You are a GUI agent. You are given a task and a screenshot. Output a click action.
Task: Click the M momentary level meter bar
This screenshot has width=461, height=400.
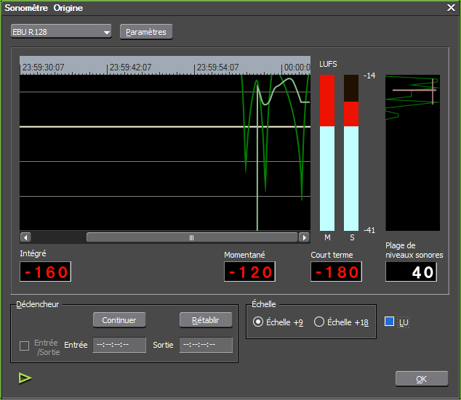pos(327,152)
